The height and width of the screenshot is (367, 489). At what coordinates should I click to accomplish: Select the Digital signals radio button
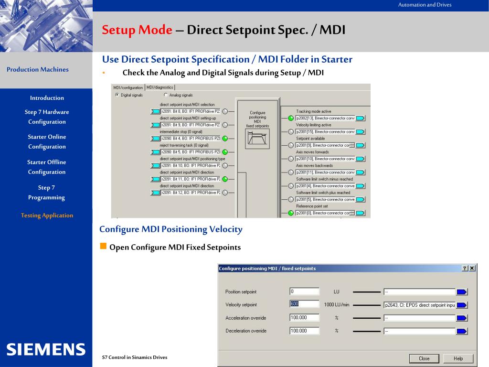117,95
